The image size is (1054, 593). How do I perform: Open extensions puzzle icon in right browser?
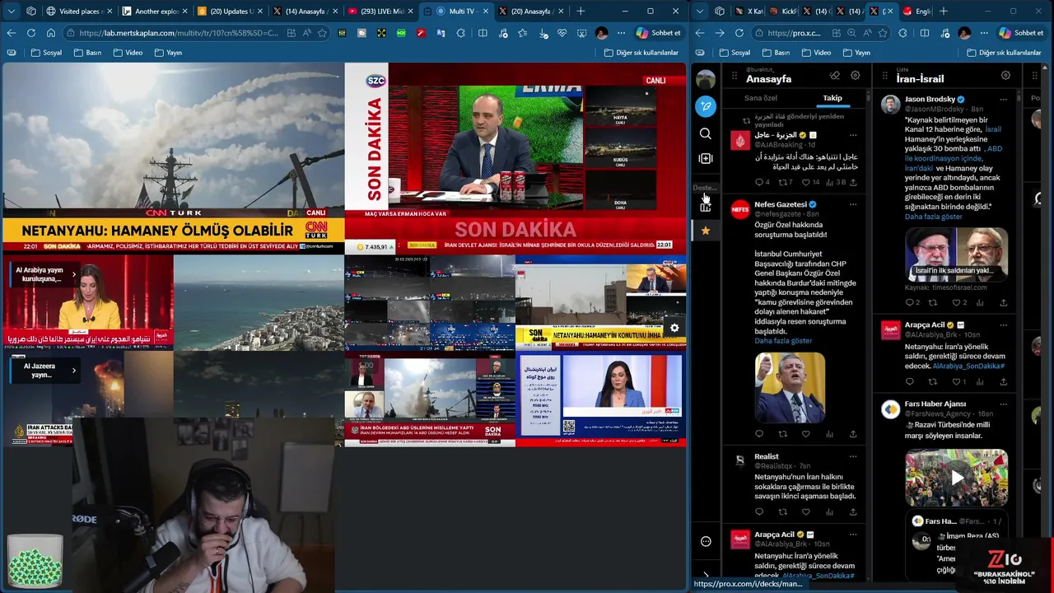point(903,33)
